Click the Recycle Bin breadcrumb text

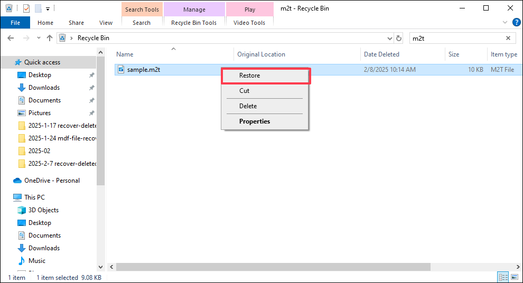(x=94, y=38)
